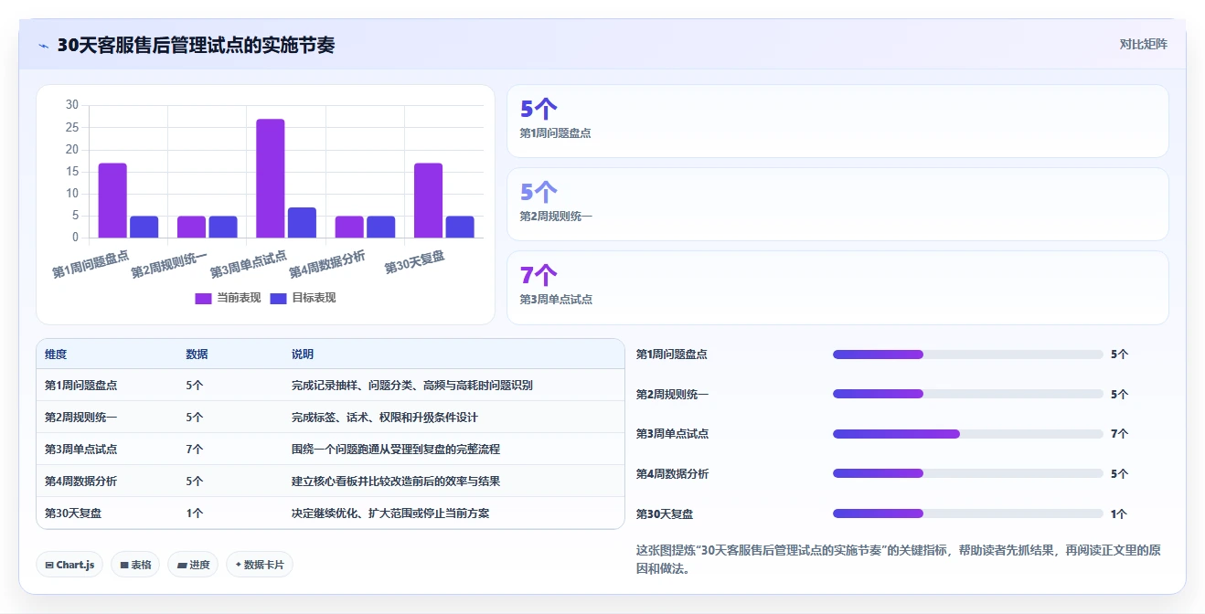Click the 第3周单点试点 progress bar
Viewport: 1205px width, 614px height.
pyautogui.click(x=968, y=434)
